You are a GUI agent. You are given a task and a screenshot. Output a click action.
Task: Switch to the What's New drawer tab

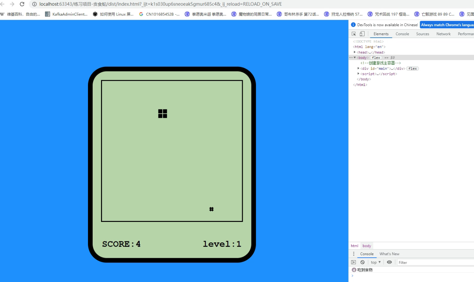coord(389,254)
